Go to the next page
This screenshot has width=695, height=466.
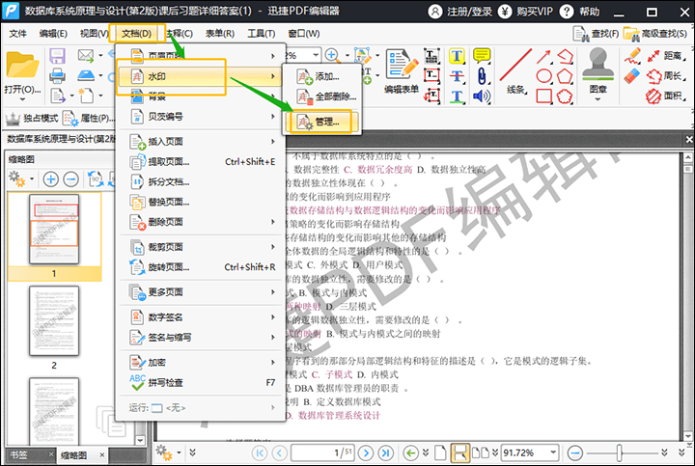[366, 452]
